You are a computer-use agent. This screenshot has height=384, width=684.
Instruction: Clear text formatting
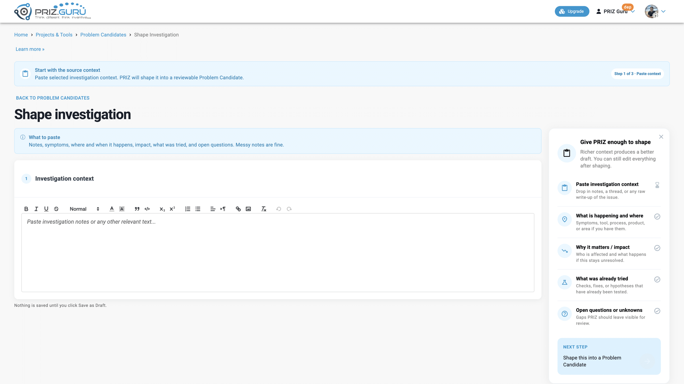point(263,209)
